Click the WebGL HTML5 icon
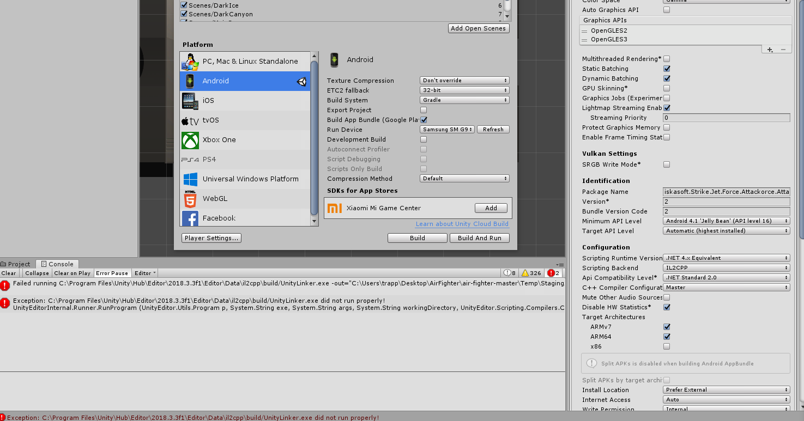The height and width of the screenshot is (421, 804). click(190, 199)
